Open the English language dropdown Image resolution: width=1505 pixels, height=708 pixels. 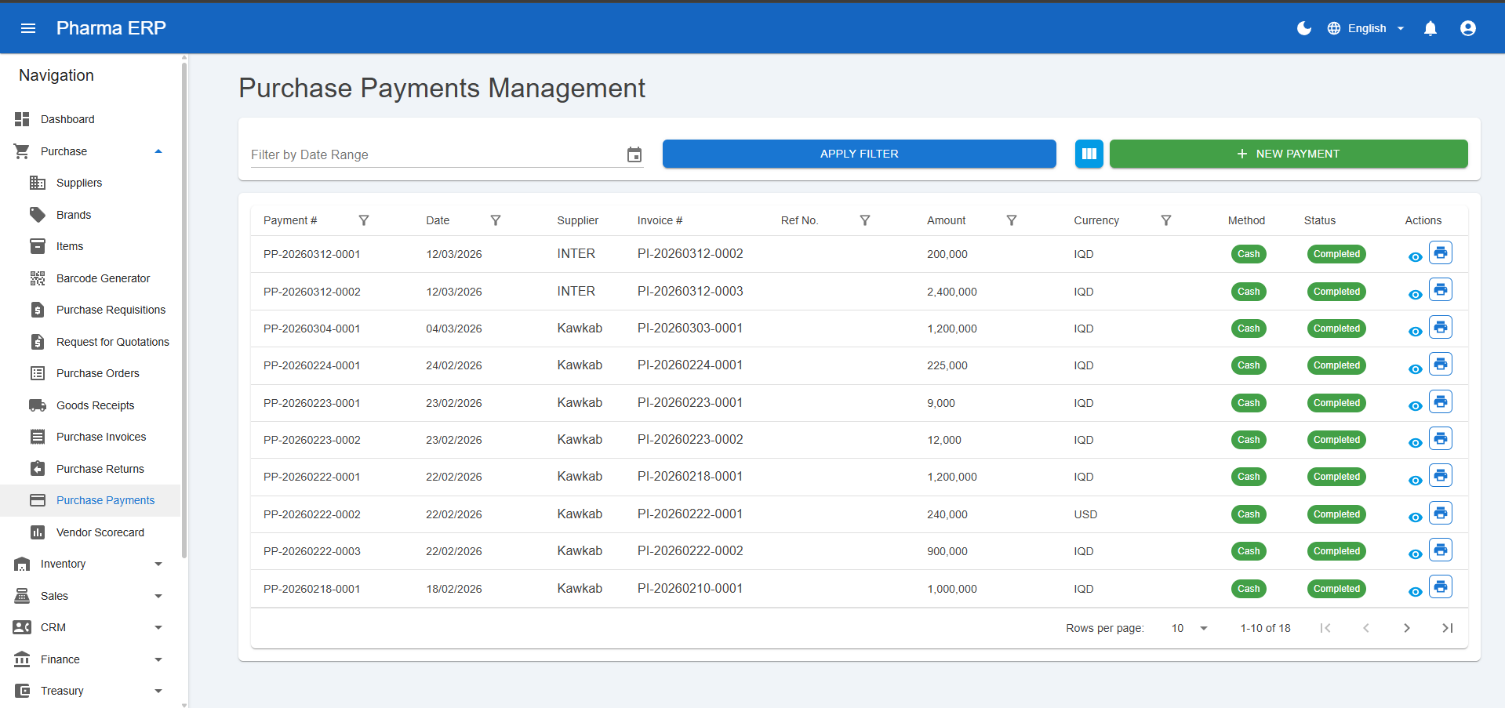coord(1366,28)
